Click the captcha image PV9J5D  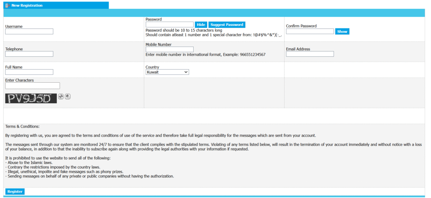point(31,99)
